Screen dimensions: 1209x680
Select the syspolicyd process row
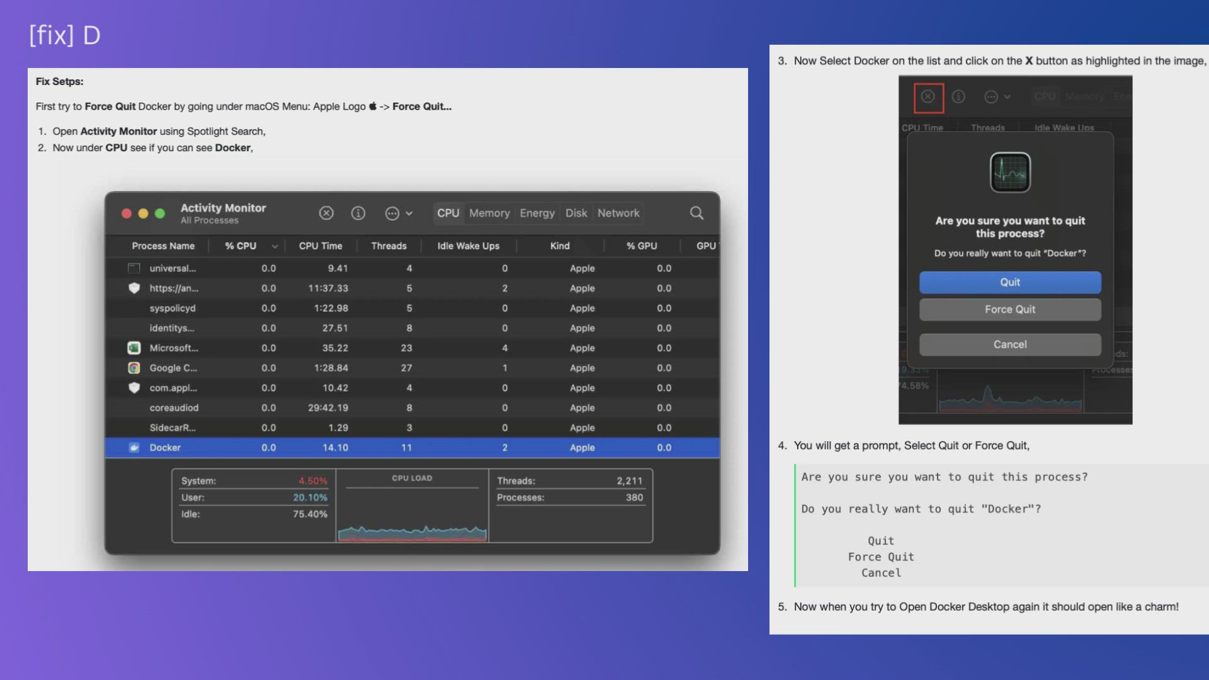[x=412, y=309]
